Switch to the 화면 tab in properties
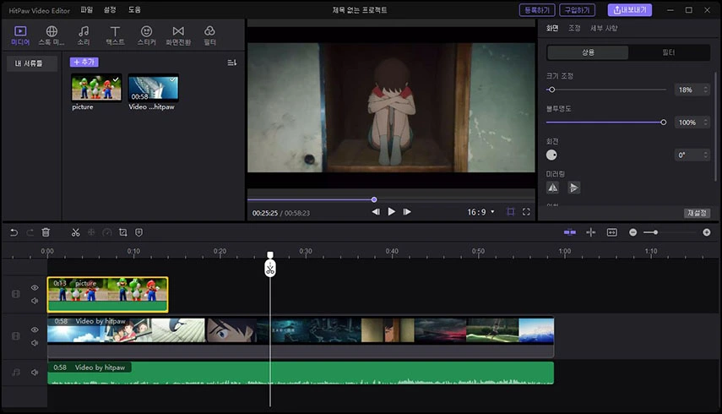 [x=552, y=28]
